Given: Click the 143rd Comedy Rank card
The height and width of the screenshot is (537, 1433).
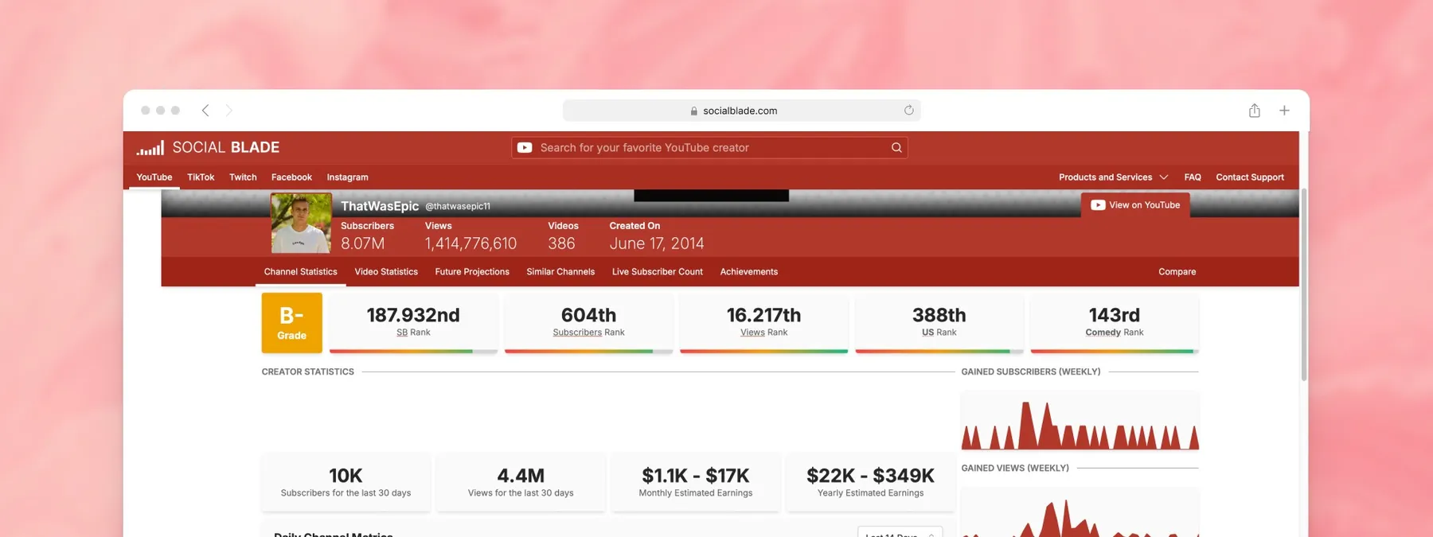Looking at the screenshot, I should 1115,323.
